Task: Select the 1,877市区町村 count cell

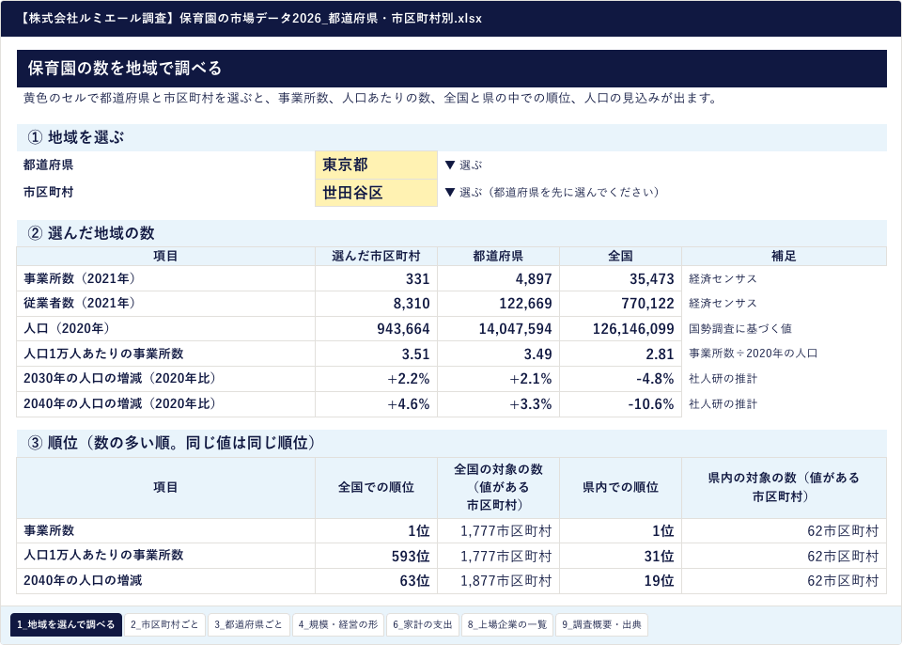Action: 498,580
